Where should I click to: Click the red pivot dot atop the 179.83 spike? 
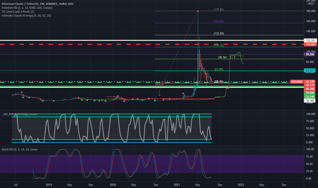(198, 11)
